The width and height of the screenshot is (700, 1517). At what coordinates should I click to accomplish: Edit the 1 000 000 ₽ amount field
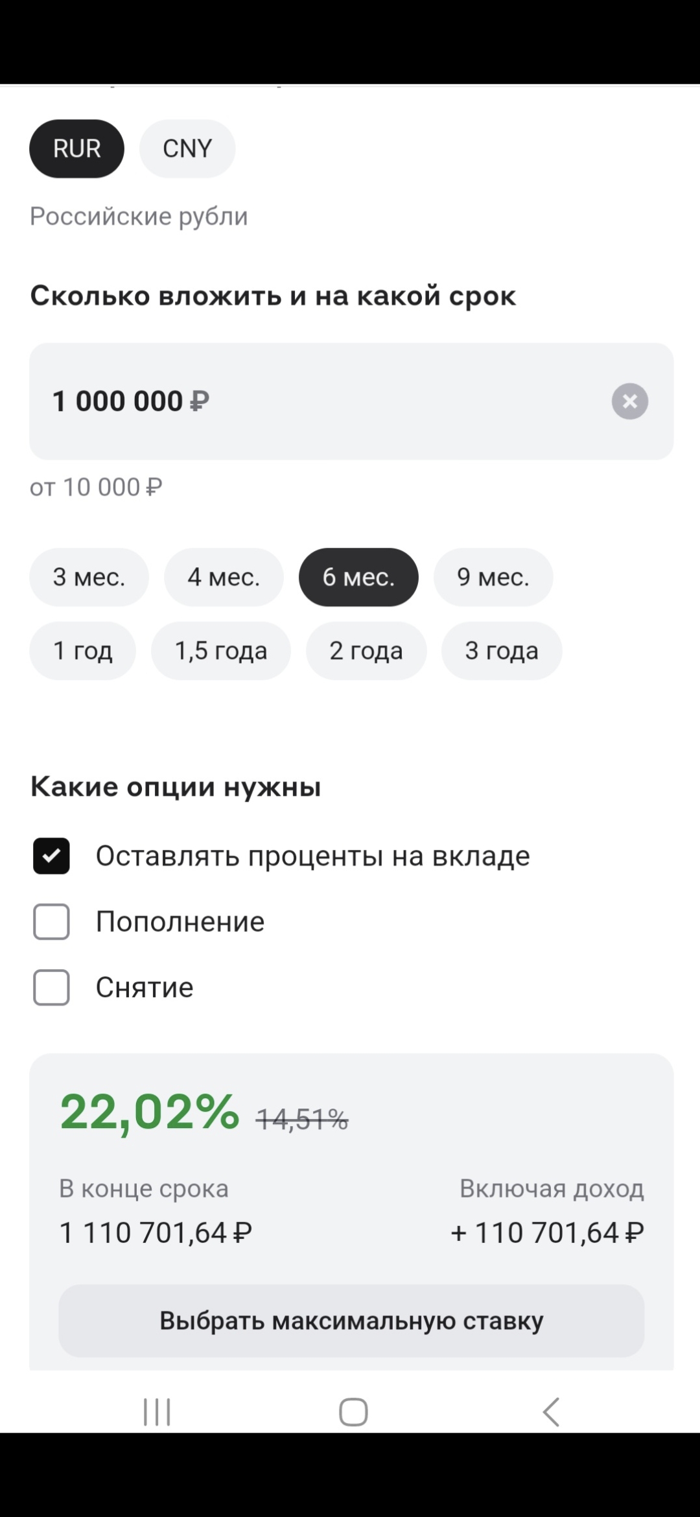click(x=311, y=401)
